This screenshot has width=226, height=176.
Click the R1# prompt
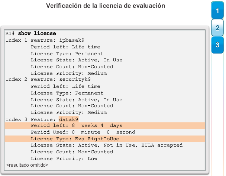(10, 33)
